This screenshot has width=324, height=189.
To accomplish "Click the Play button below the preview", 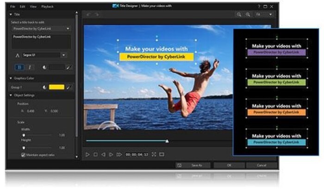I will pos(87,154).
